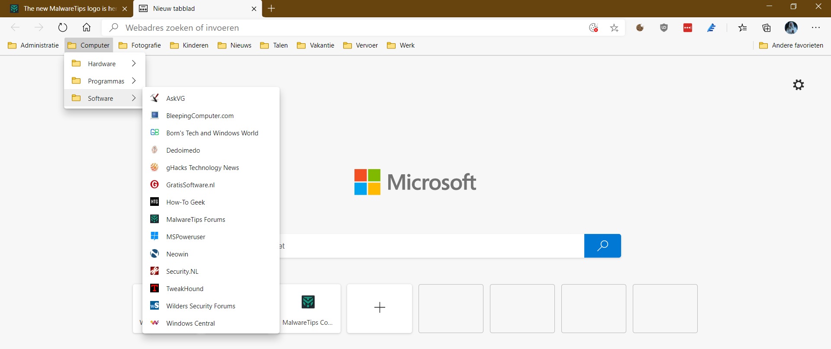Open the AskVG favorite
Screen dimensions: 831x349
tap(211, 98)
